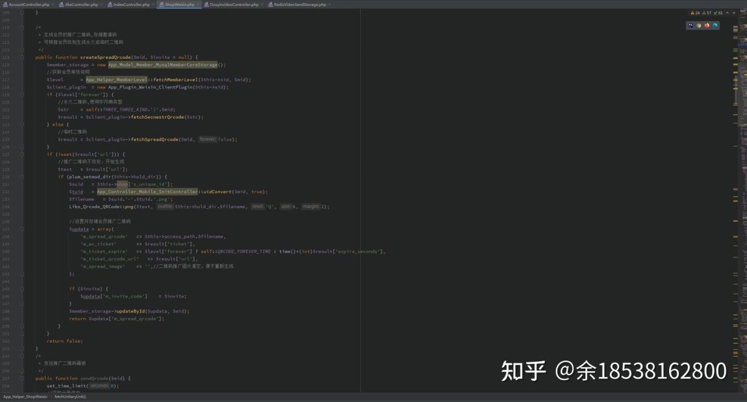Screen dimensions: 747x402
Task: Close the RedisVideoSendStorage.php tab
Action: [x=329, y=4]
